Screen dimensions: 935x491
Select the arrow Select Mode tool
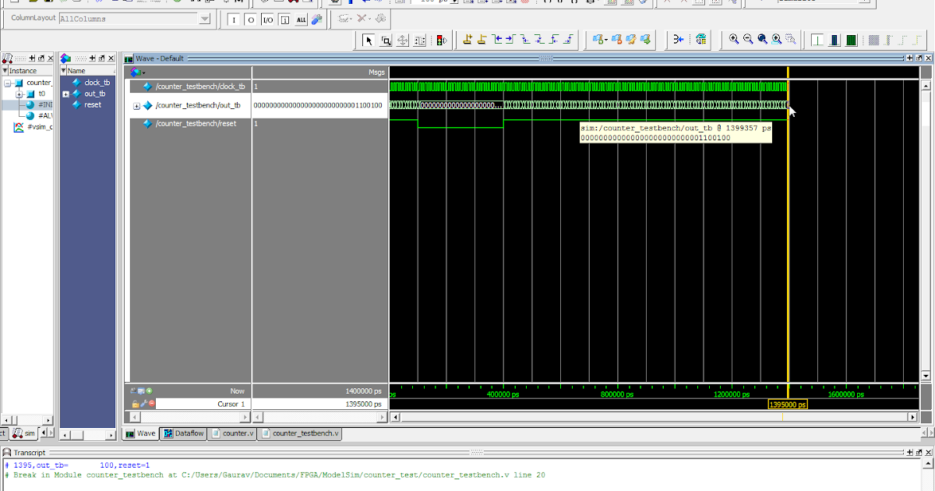tap(369, 40)
